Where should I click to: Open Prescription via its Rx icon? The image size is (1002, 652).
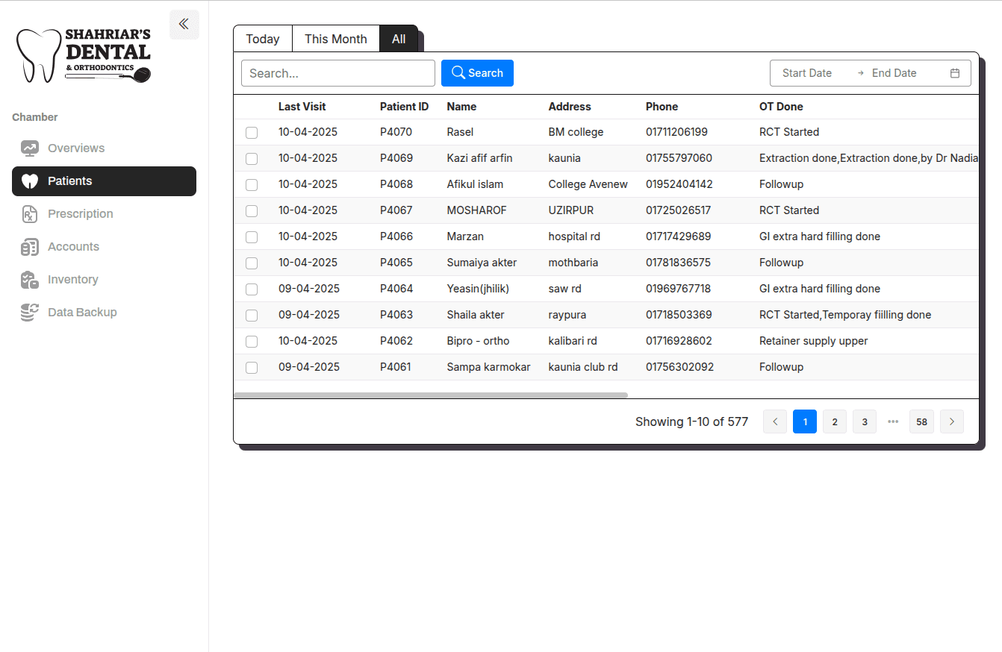[x=30, y=214]
